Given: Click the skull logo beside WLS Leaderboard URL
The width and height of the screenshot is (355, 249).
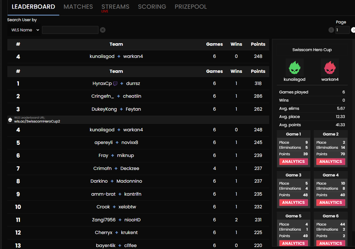Looking at the screenshot, I should [x=10, y=120].
